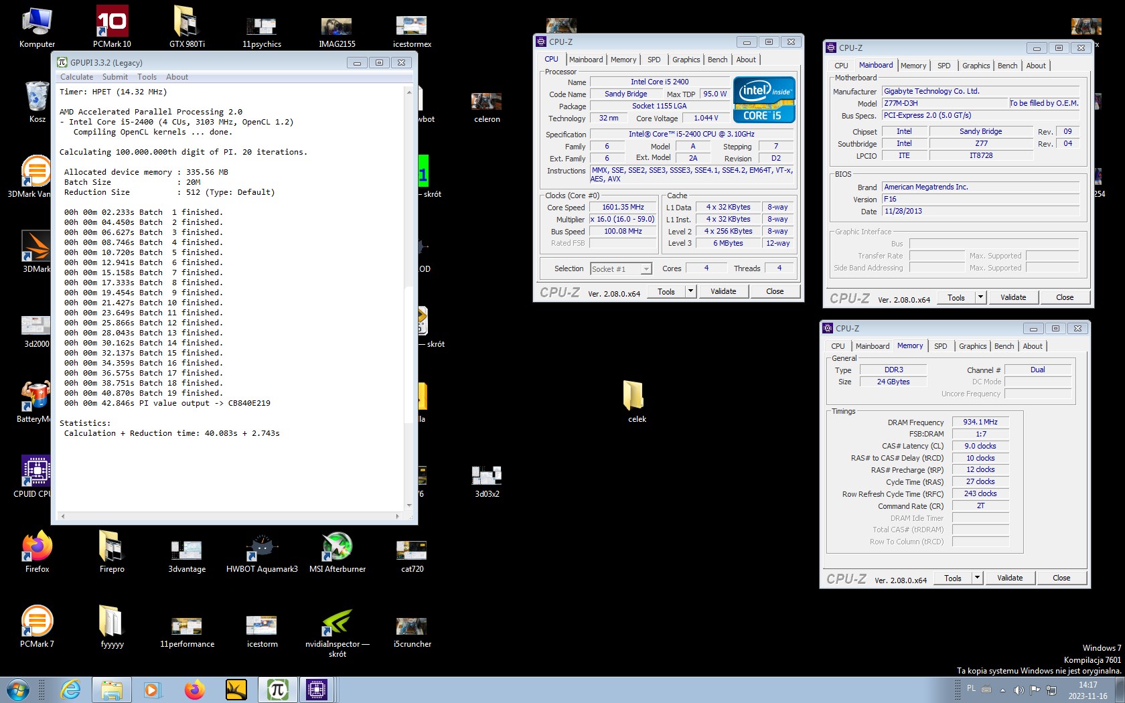Expand Tools dropdown arrow in Memory window
Viewport: 1125px width, 703px height.
(x=977, y=578)
